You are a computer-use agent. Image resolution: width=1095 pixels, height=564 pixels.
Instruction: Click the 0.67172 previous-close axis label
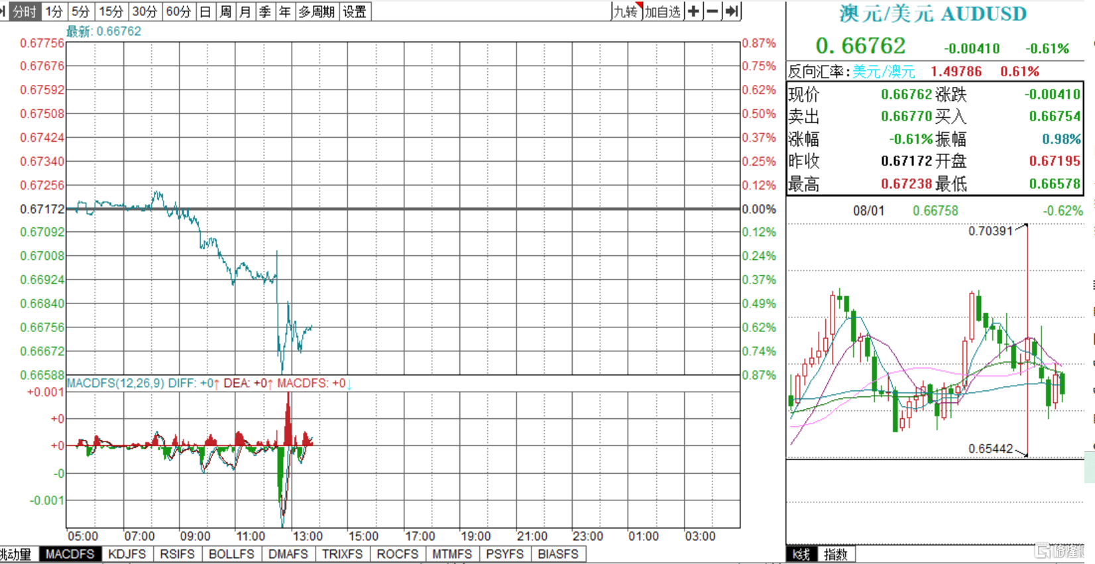click(x=42, y=209)
